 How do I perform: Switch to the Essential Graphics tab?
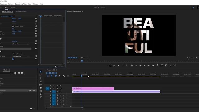pos(21,12)
